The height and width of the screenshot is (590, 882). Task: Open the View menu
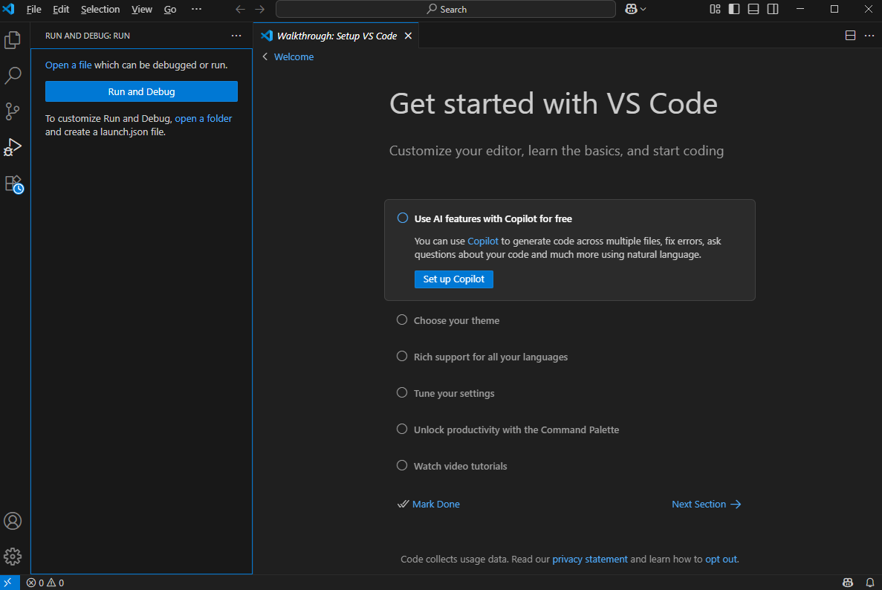(x=142, y=9)
